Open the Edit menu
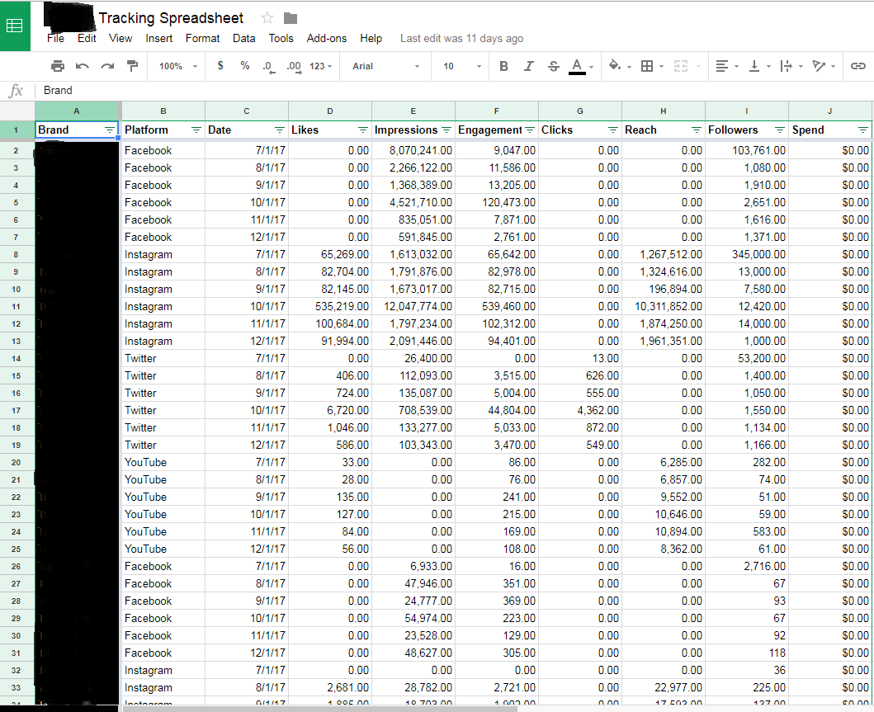874x712 pixels. tap(87, 39)
